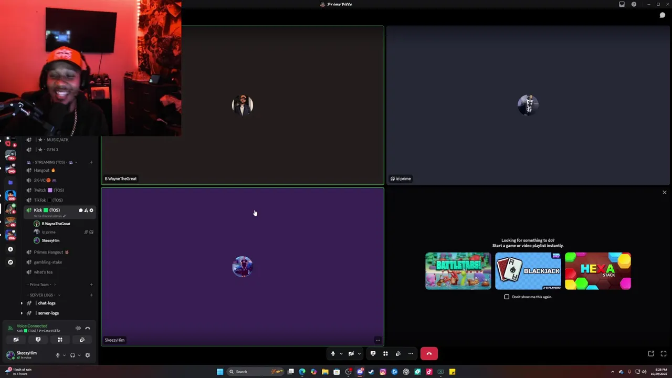Open Kick channel settings gear
Screen dimensions: 672x378
pyautogui.click(x=91, y=210)
